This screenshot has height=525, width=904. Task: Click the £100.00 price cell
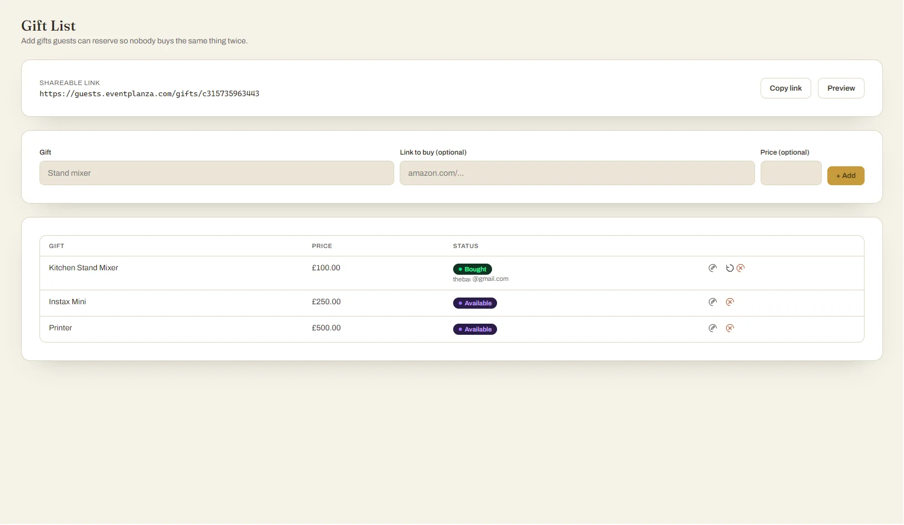[x=326, y=268]
